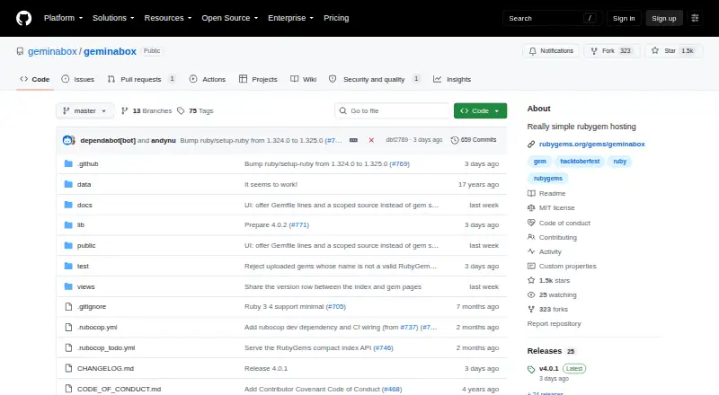
Task: Select the ruby topic tag
Action: pyautogui.click(x=619, y=162)
